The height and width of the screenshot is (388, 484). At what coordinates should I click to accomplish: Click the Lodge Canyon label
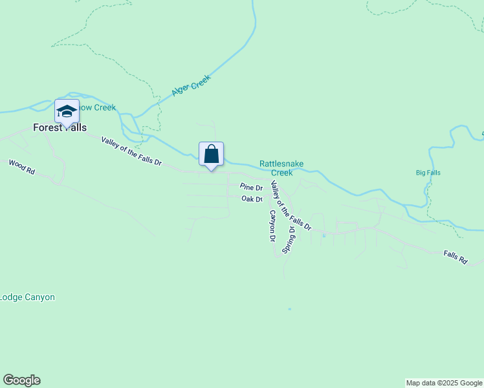point(27,297)
